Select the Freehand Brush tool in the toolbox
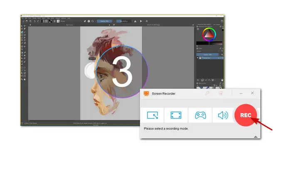 [x=22, y=32]
